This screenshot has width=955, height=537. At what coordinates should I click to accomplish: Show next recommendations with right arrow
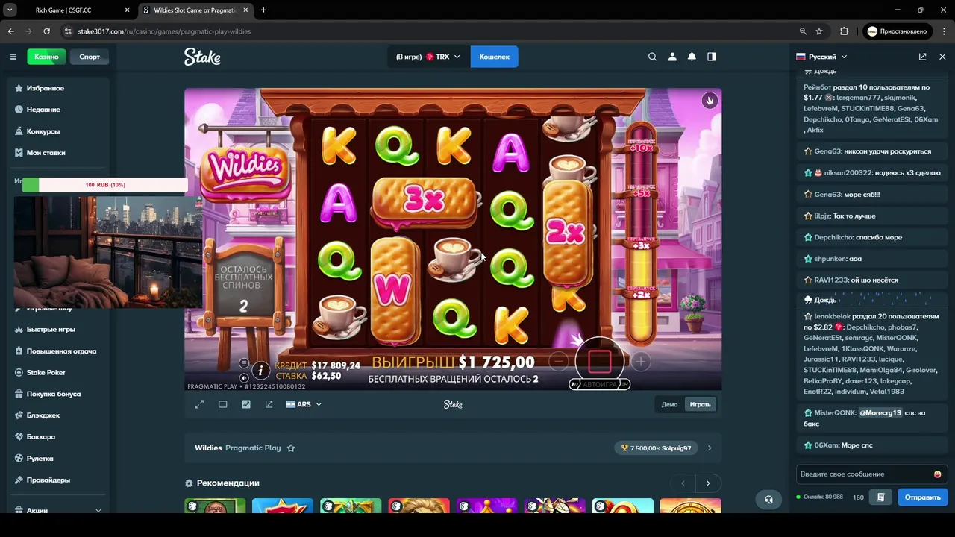708,483
